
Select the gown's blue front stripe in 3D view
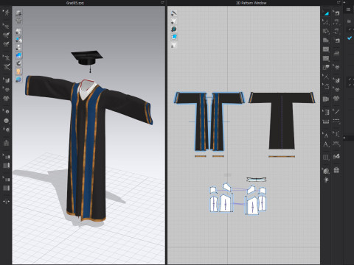(90, 147)
